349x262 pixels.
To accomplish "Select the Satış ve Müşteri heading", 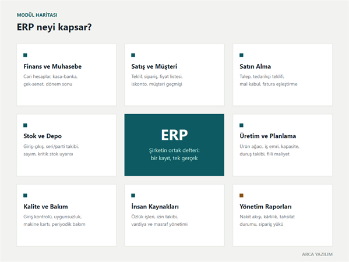I will [x=154, y=66].
